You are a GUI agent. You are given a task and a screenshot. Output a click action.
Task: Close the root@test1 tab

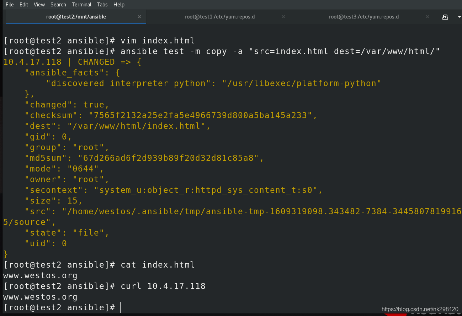(283, 17)
